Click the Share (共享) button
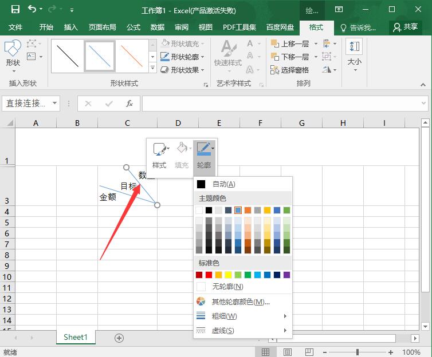The height and width of the screenshot is (357, 432). point(405,27)
